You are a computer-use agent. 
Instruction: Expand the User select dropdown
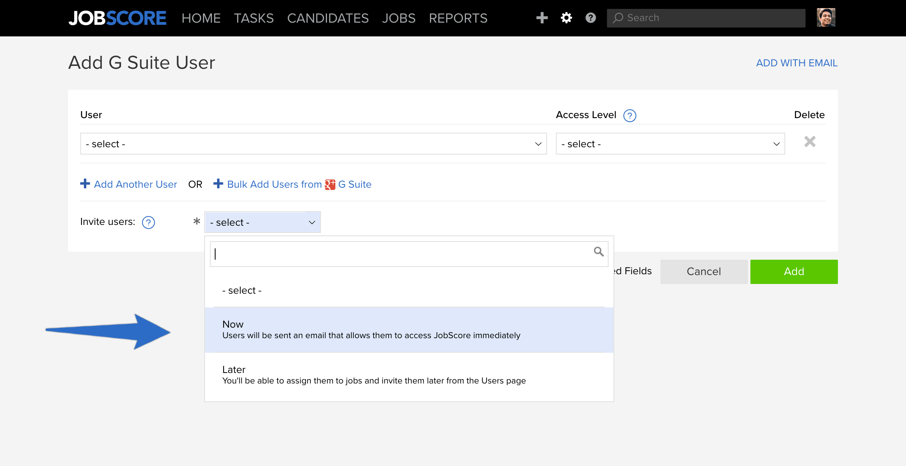tap(313, 144)
